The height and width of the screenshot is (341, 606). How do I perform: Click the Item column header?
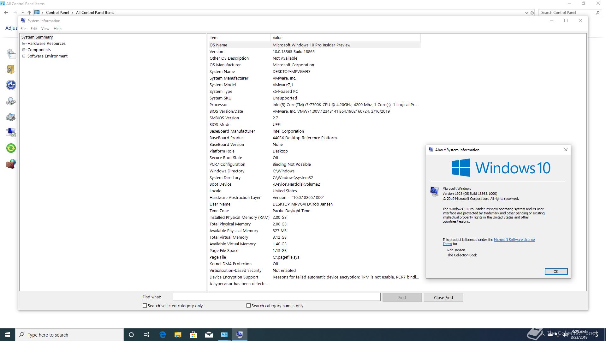point(239,38)
